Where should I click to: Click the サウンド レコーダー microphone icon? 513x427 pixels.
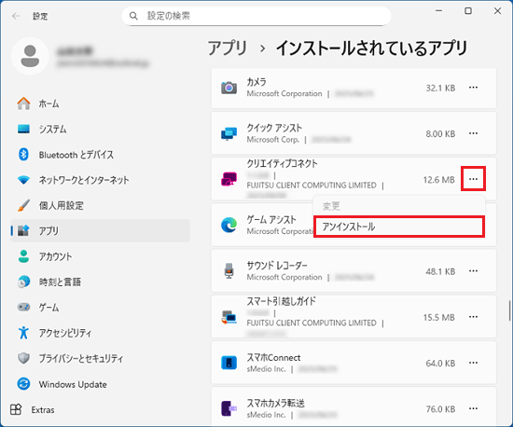tap(229, 270)
